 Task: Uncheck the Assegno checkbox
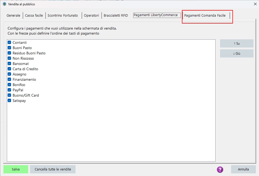9,74
